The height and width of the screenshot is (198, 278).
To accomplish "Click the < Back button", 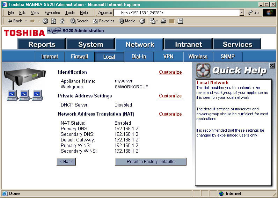I will coord(66,162).
